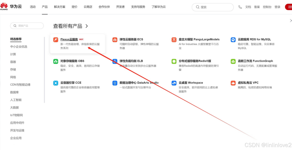Viewport: 292px width, 150px height.
Task: Open the 控制台 link
Action: pos(267,7)
